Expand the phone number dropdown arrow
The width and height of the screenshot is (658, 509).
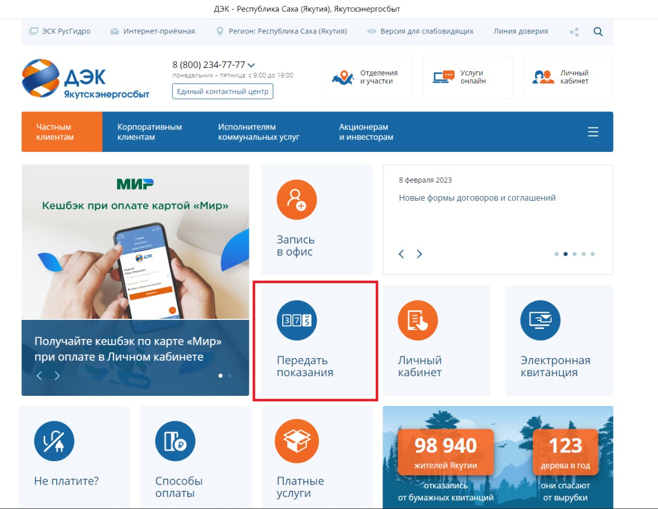tap(252, 65)
